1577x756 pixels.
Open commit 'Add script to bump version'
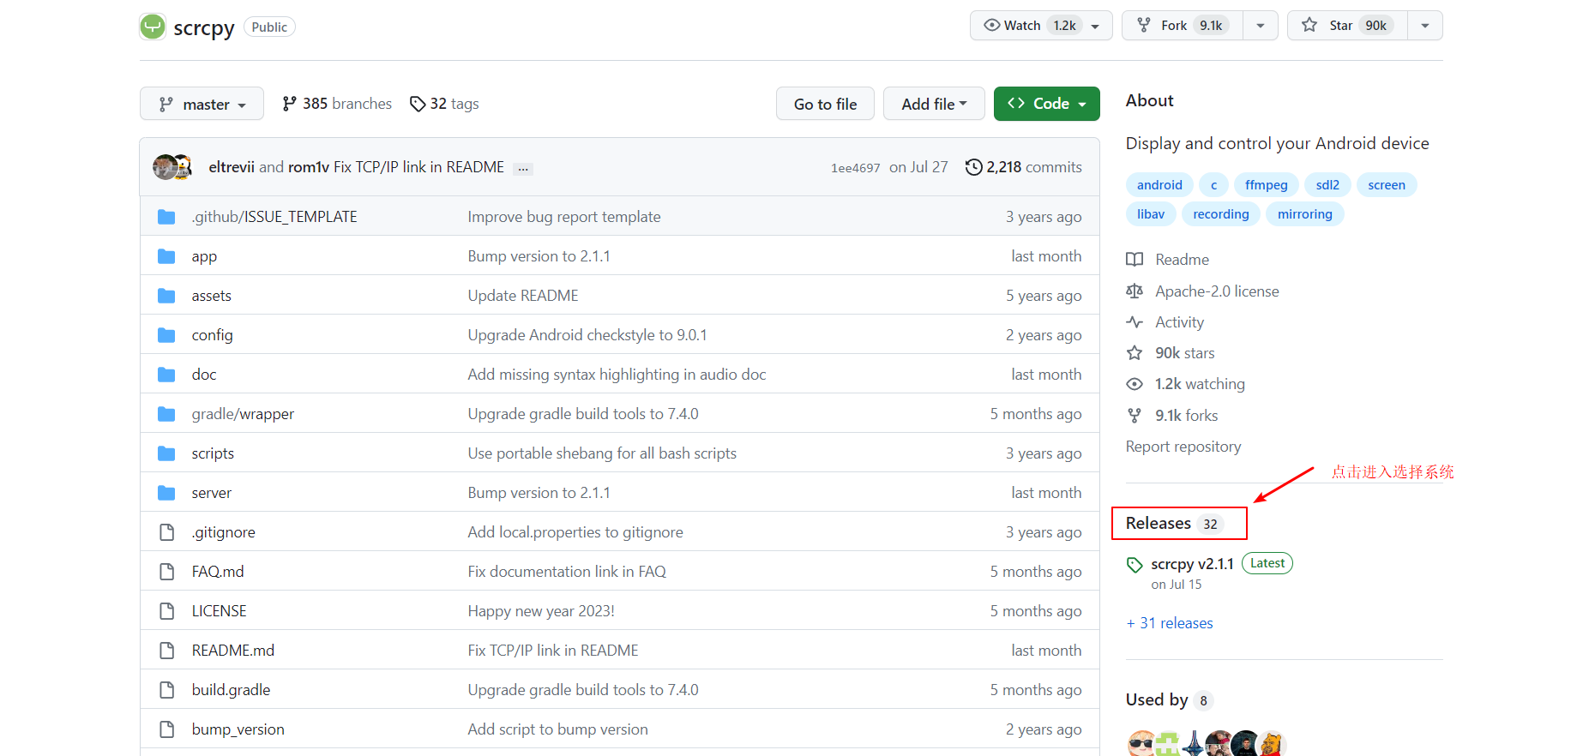558,729
